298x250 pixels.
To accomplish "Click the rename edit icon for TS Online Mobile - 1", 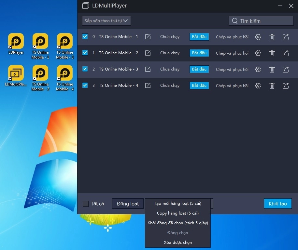I will 148,37.
